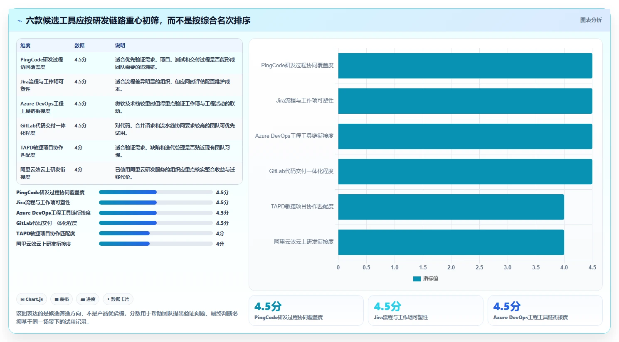The height and width of the screenshot is (342, 619).
Task: Click the Azure DevOps chart bar
Action: click(465, 136)
